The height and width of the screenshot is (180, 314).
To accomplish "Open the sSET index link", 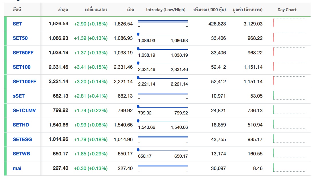I will 19,96.
